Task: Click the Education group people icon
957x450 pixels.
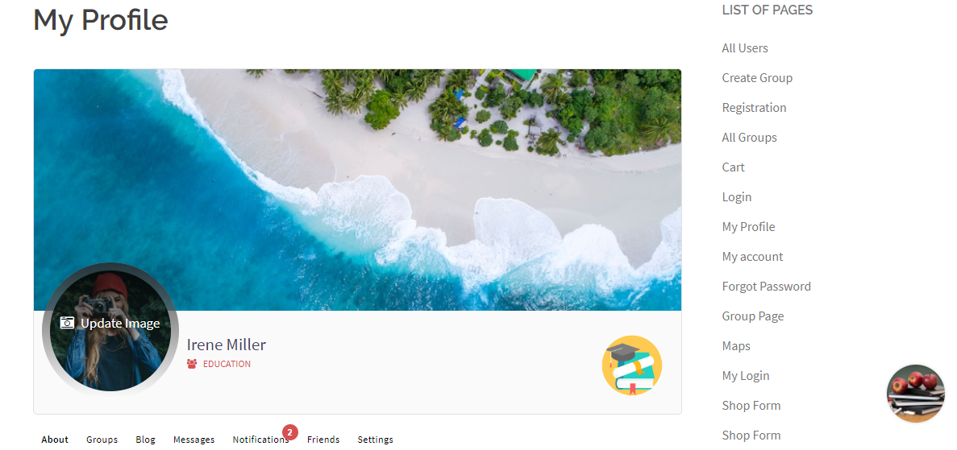Action: point(192,364)
